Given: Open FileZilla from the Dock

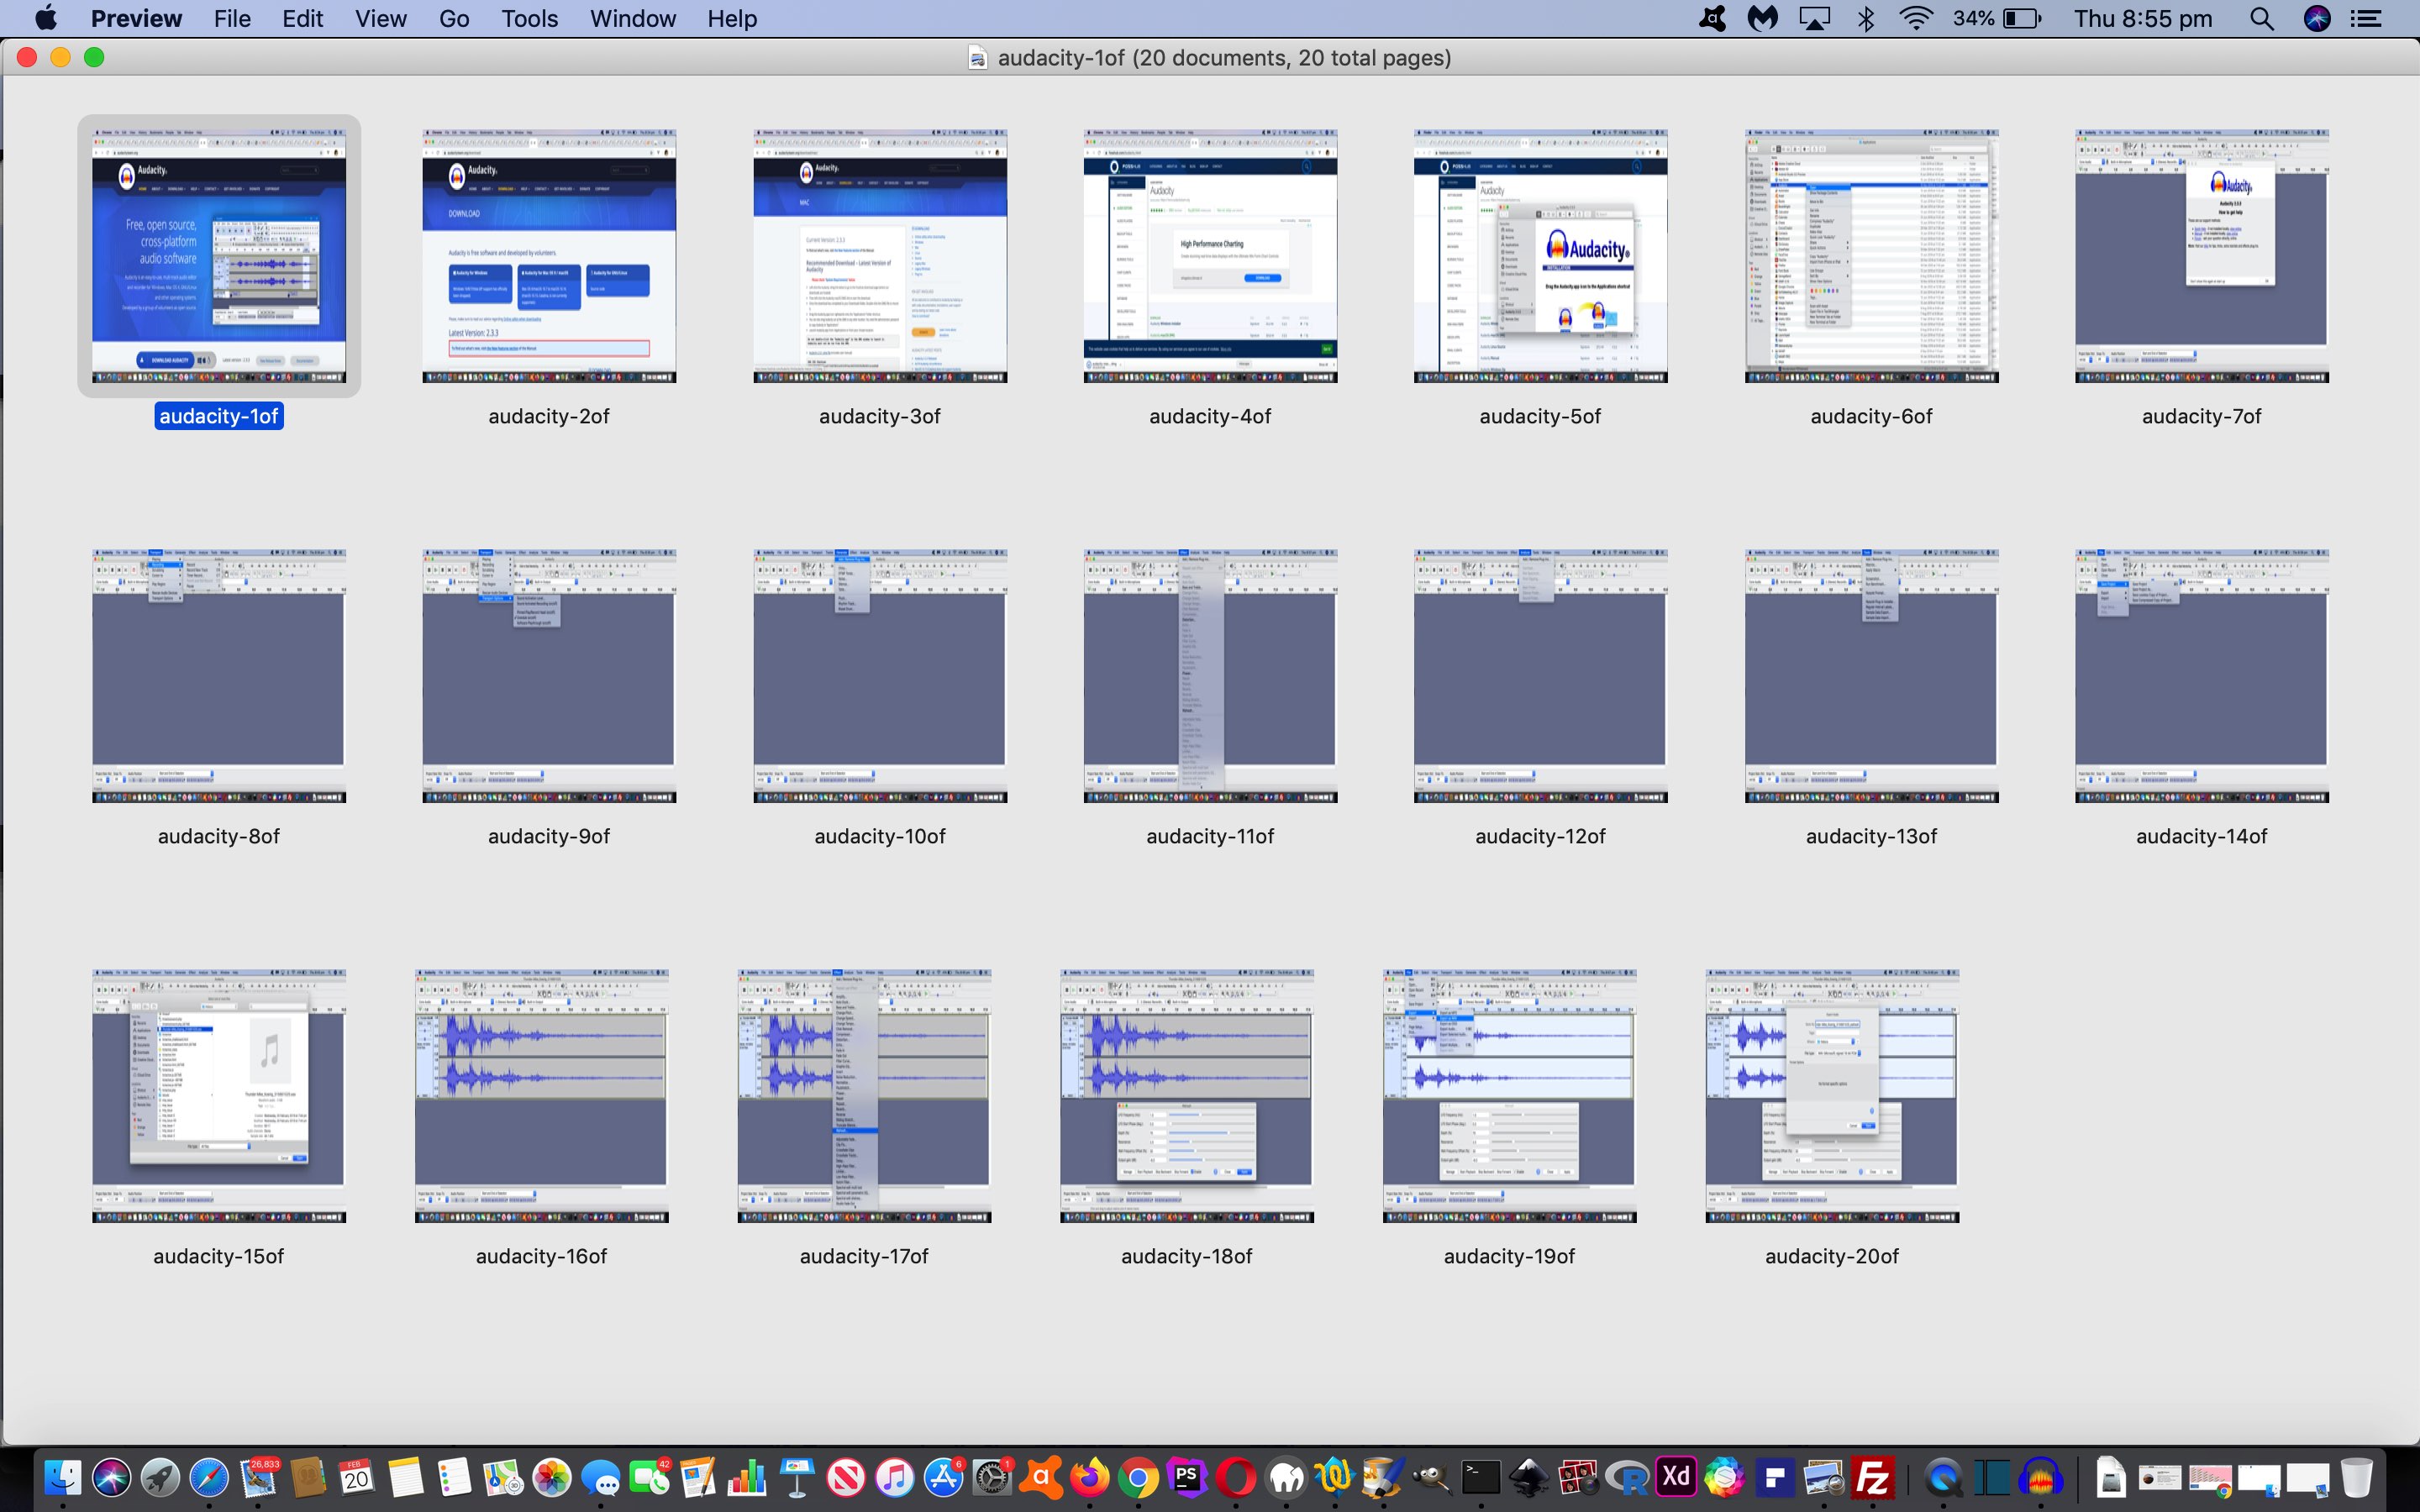Looking at the screenshot, I should (x=1872, y=1477).
